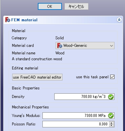Open the FreeCAD material editor

click(37, 77)
